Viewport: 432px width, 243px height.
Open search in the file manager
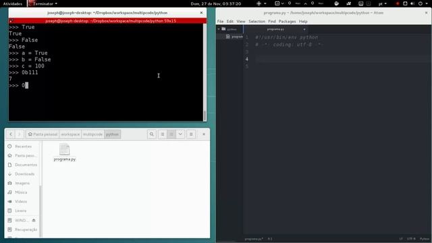coord(151,134)
